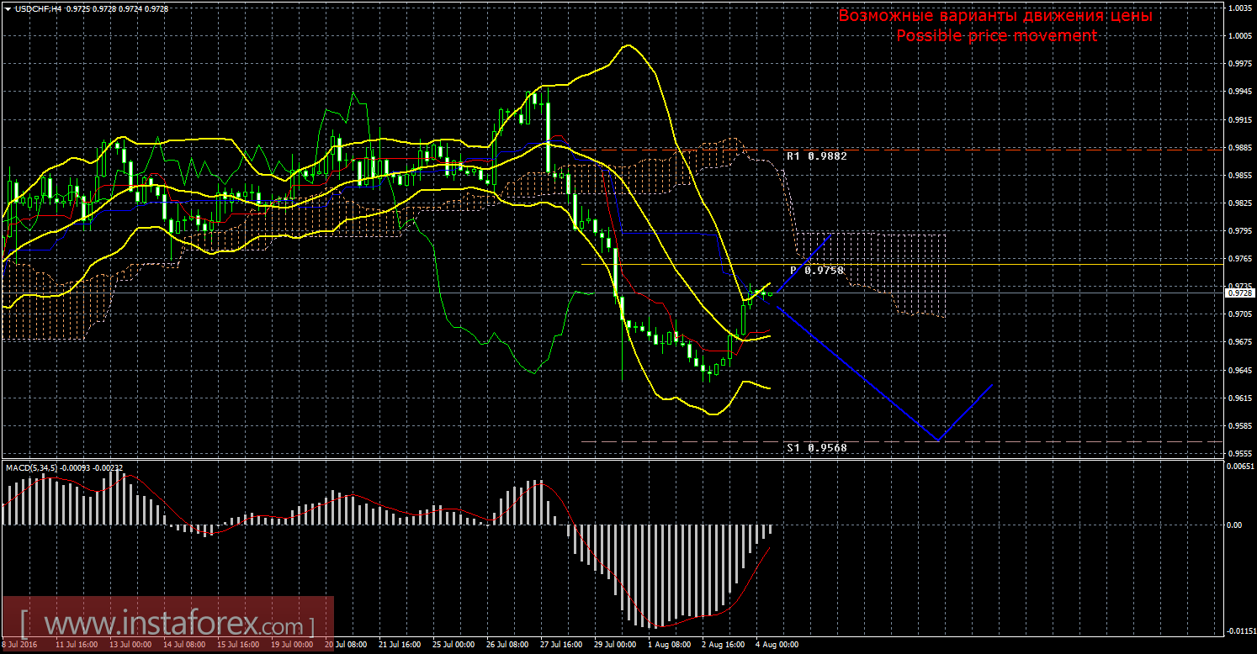Click the 27 Jul 16:00 time label
The width and height of the screenshot is (1257, 654).
[x=561, y=646]
